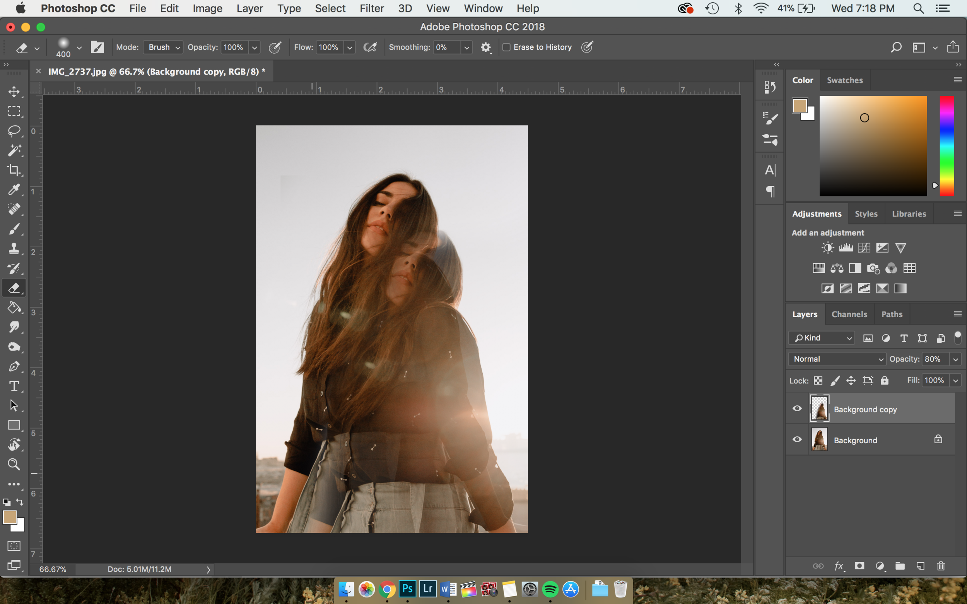967x604 pixels.
Task: Select the History Brush tool
Action: click(x=14, y=268)
